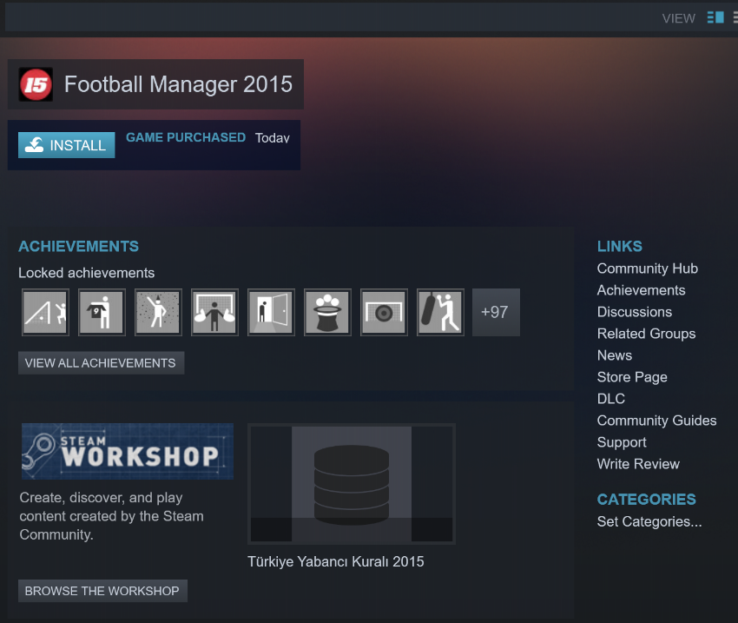Open the open door achievement icon
The height and width of the screenshot is (623, 738).
[271, 312]
